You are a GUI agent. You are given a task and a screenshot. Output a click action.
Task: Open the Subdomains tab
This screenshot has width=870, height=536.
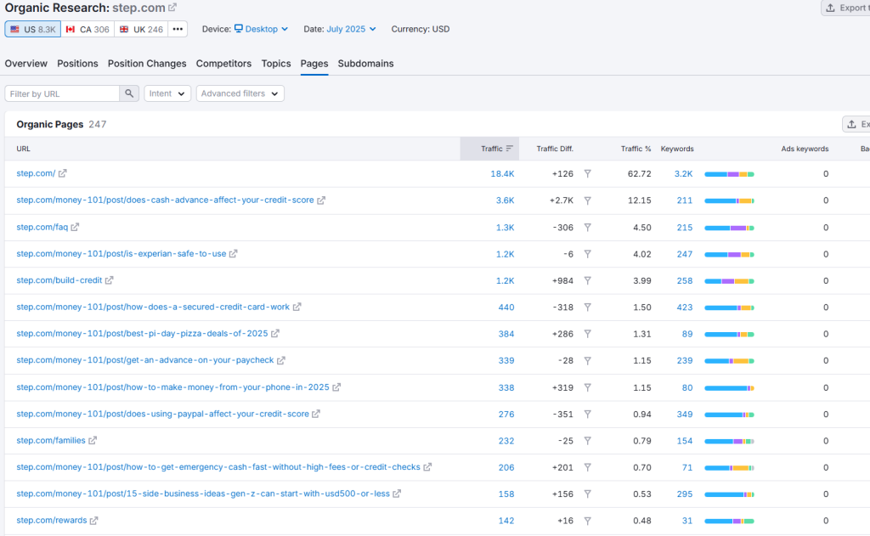(x=365, y=64)
